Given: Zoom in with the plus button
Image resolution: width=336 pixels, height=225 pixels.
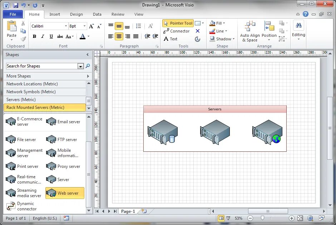Looking at the screenshot, I should pos(291,218).
